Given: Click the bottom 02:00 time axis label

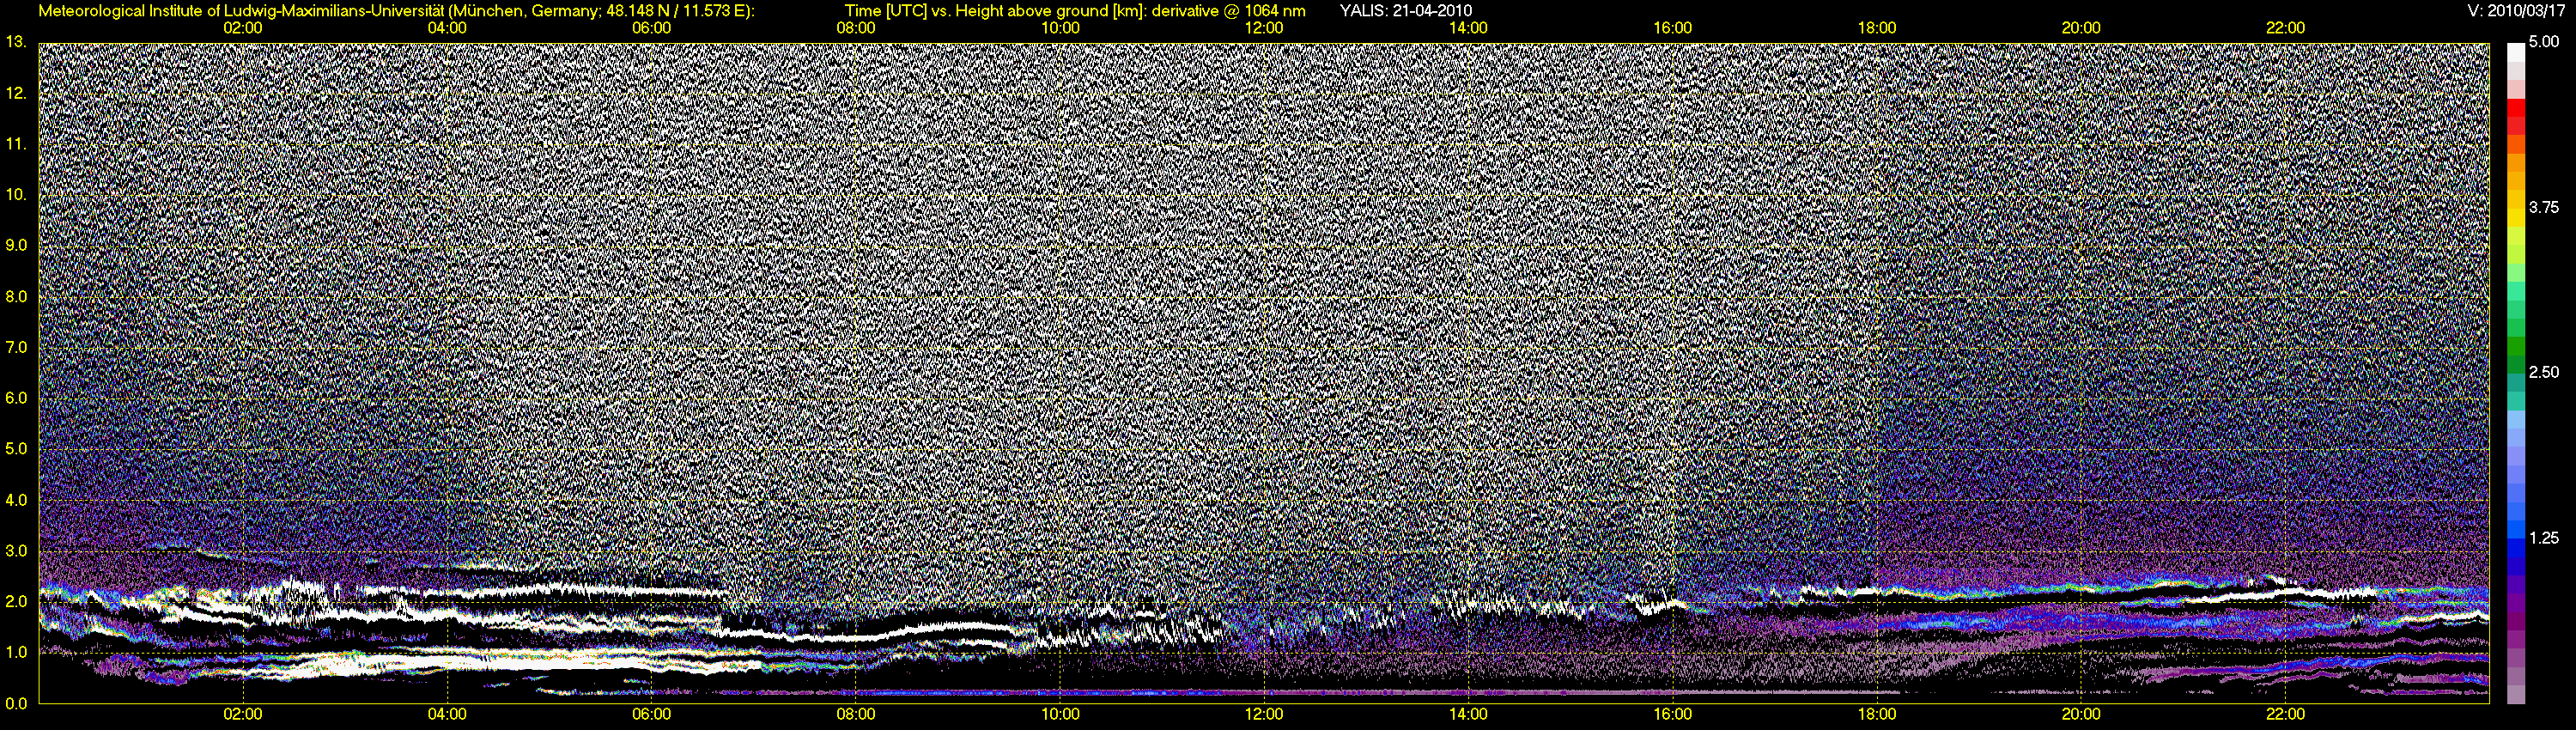Looking at the screenshot, I should pos(243,714).
